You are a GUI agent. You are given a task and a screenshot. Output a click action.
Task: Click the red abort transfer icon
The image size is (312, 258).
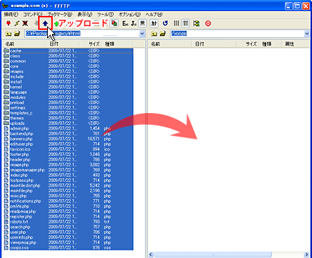coord(208,24)
